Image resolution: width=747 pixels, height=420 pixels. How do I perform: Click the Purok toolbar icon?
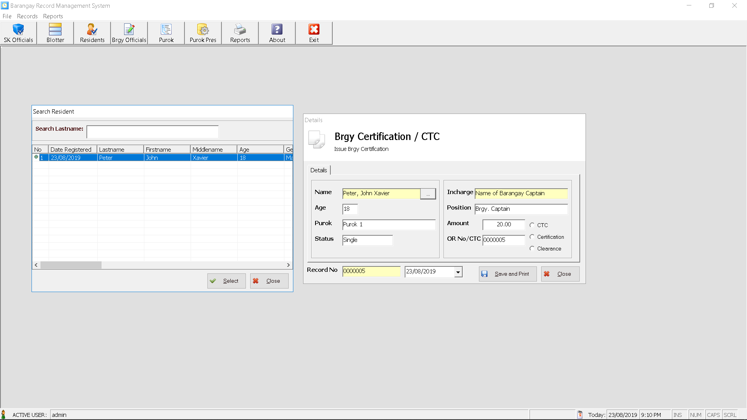coord(166,33)
